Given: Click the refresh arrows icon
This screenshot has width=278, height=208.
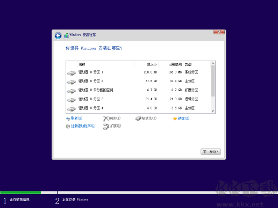Looking at the screenshot, I should (68, 118).
